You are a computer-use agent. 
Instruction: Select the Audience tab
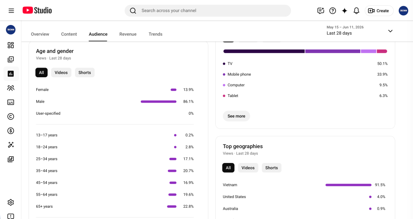[x=98, y=34]
